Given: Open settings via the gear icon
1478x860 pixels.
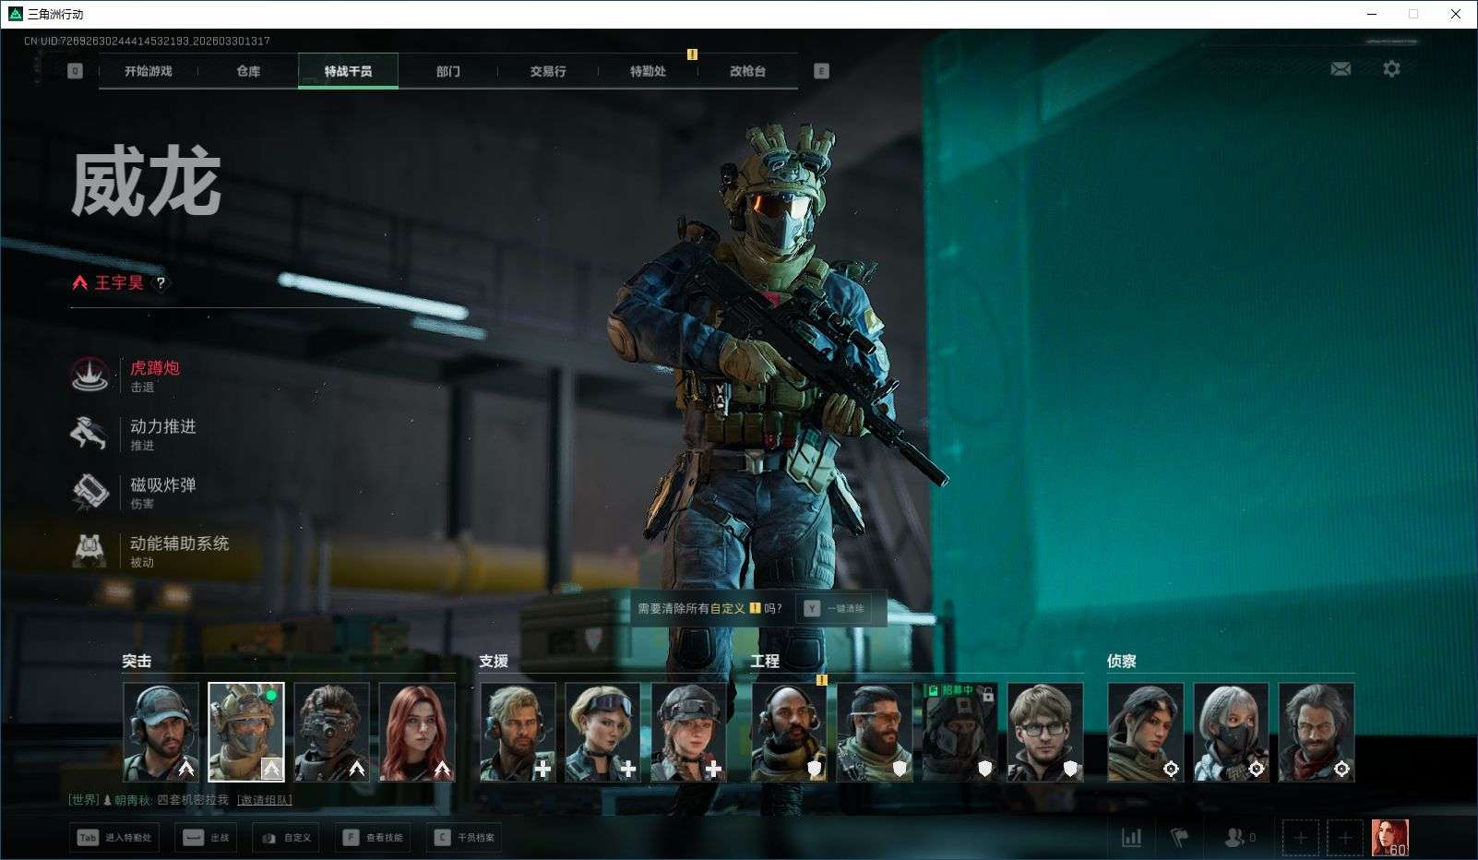Looking at the screenshot, I should coord(1391,69).
